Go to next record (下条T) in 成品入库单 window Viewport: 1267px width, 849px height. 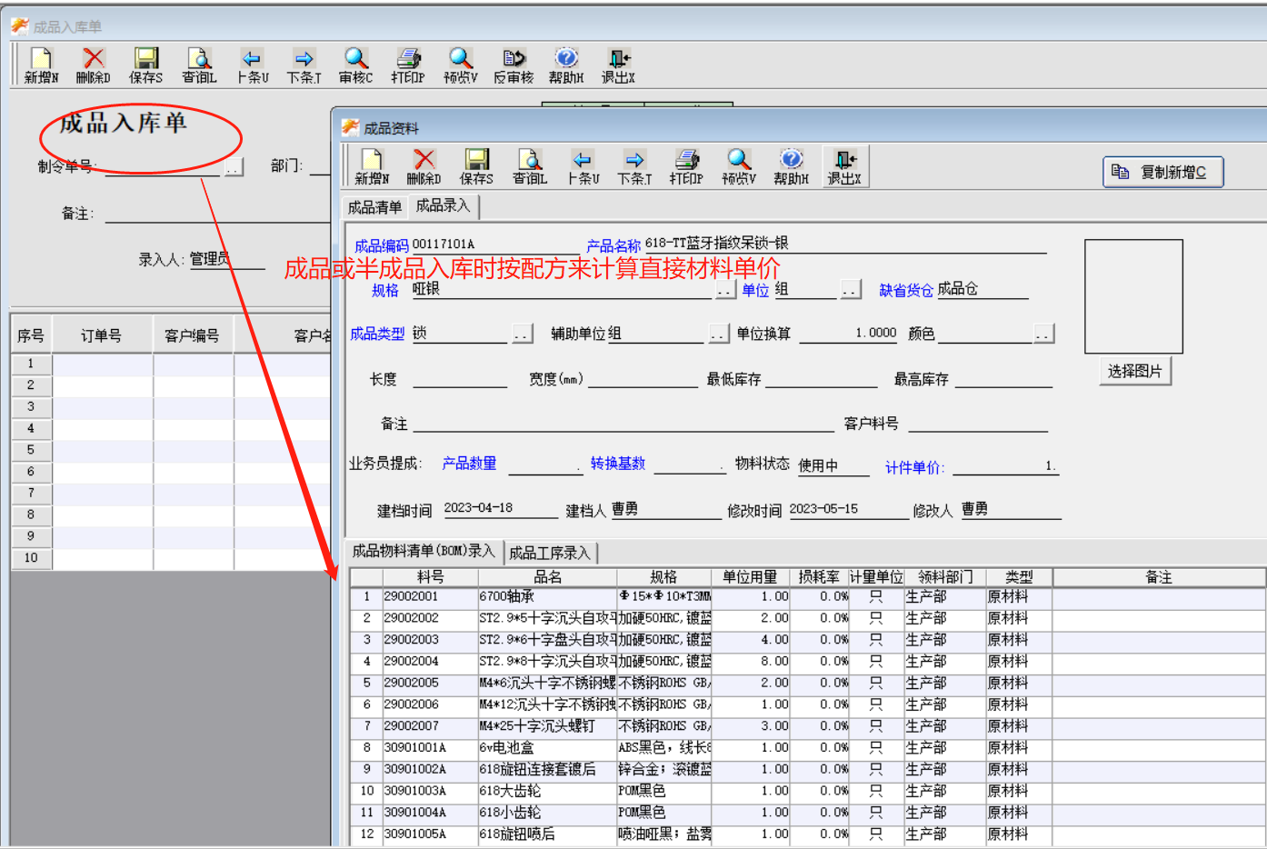coord(304,65)
